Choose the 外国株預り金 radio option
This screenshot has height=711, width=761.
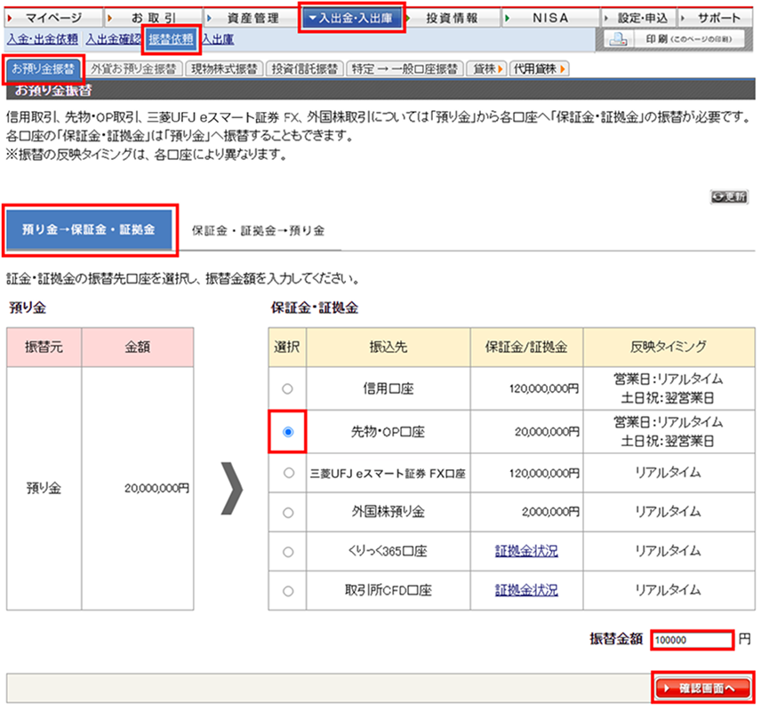point(287,513)
